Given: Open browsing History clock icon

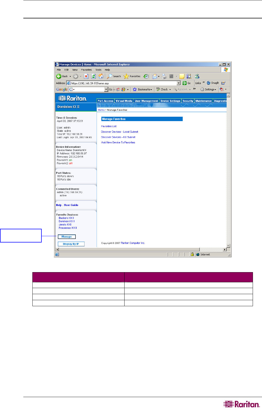Looking at the screenshot, I should pyautogui.click(x=146, y=76).
